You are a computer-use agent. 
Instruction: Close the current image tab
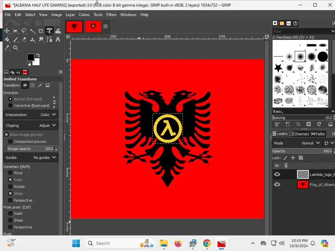[106, 26]
